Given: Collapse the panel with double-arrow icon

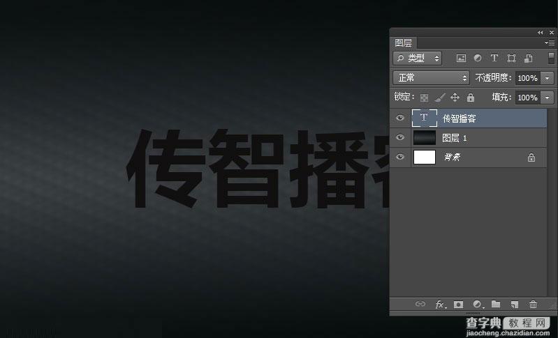Looking at the screenshot, I should click(x=541, y=32).
